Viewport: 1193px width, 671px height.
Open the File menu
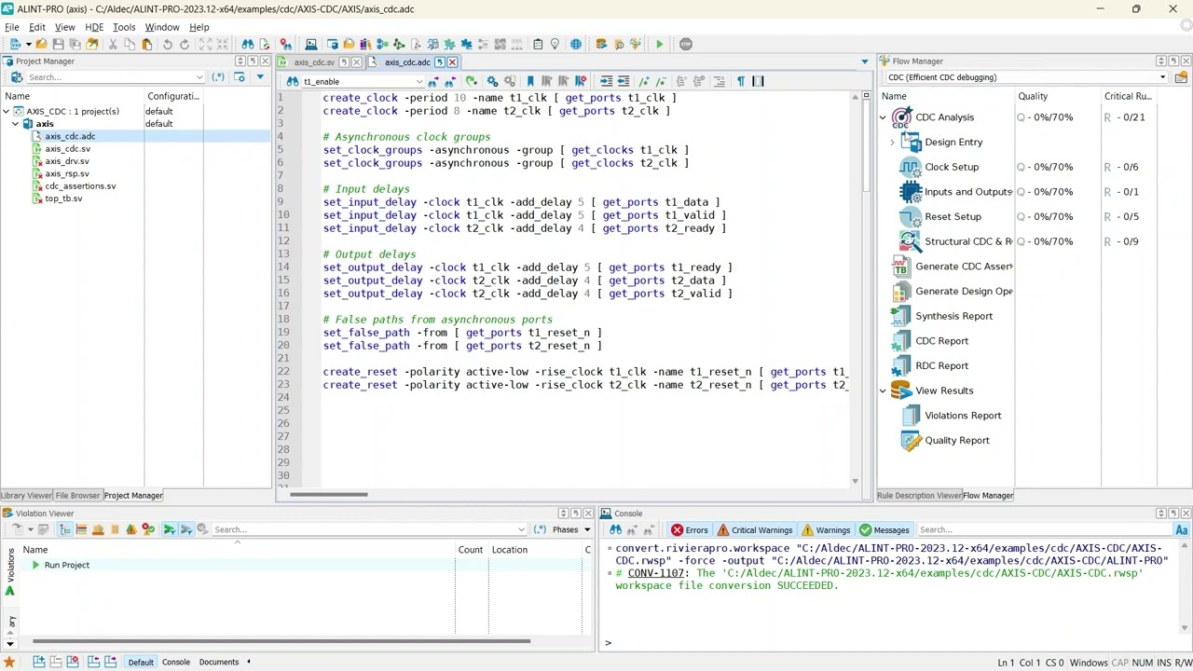coord(12,27)
